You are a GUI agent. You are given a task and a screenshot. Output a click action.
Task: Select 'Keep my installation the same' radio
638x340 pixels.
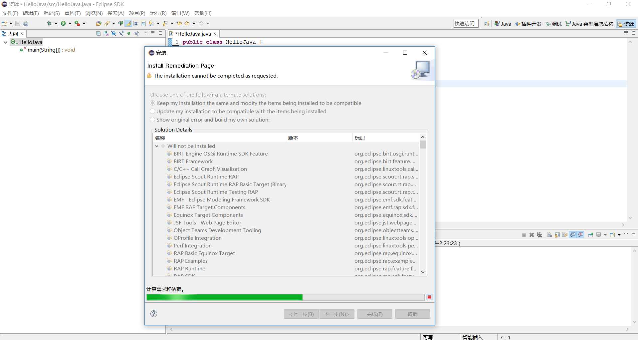(152, 103)
